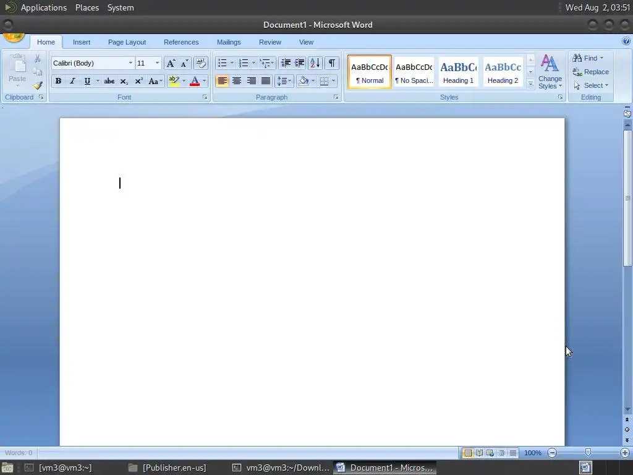Toggle Bold formatting

tap(58, 81)
